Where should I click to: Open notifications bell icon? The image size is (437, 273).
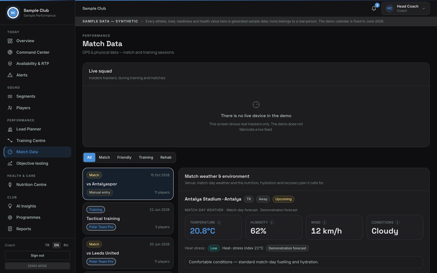coord(374,9)
